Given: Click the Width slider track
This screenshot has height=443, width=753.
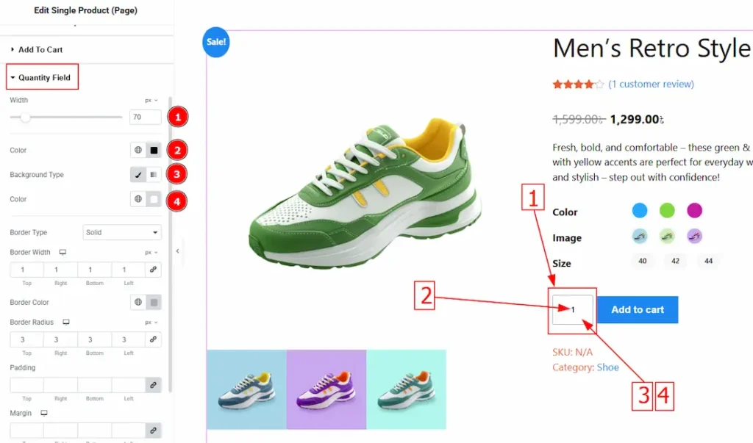Looking at the screenshot, I should tap(65, 117).
